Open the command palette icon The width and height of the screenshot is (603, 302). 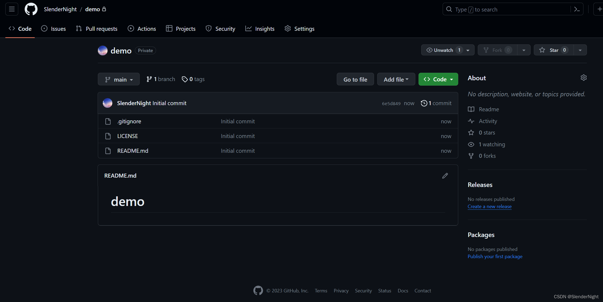[x=577, y=9]
